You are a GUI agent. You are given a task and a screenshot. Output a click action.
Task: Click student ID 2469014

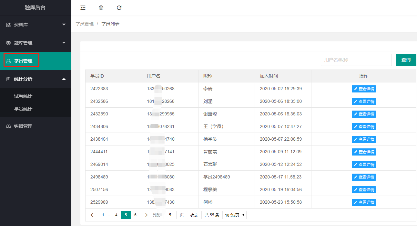click(99, 164)
